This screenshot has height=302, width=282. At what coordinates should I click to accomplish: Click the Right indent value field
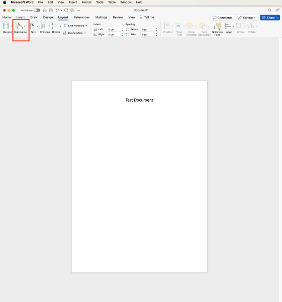115,34
